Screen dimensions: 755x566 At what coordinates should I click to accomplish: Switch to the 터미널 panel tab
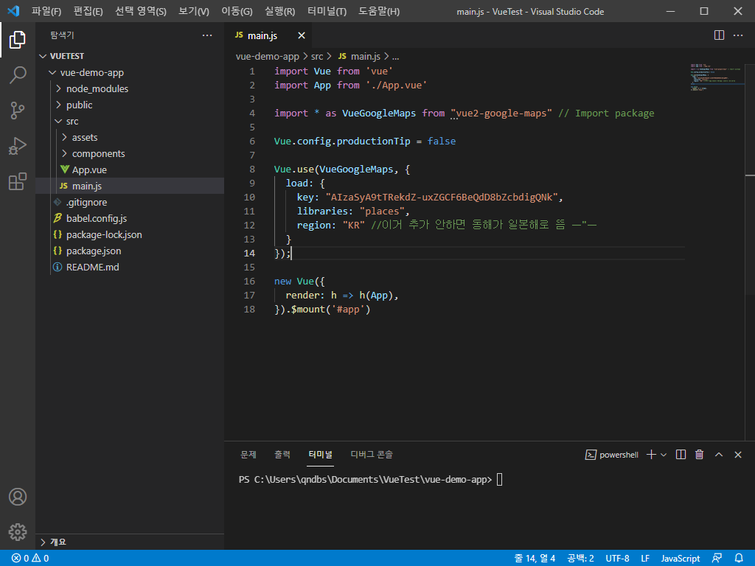click(320, 455)
